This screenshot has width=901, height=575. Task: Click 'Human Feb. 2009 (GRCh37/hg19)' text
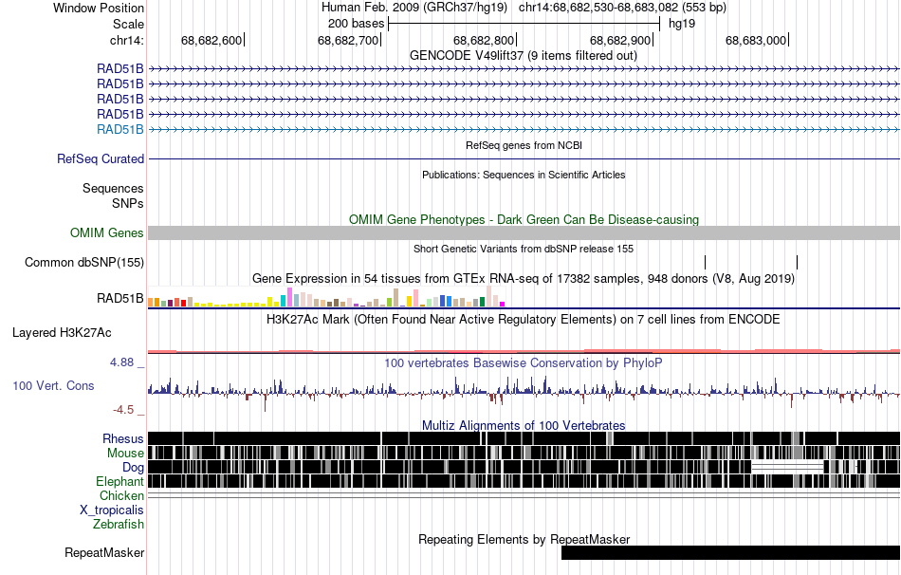coord(414,8)
